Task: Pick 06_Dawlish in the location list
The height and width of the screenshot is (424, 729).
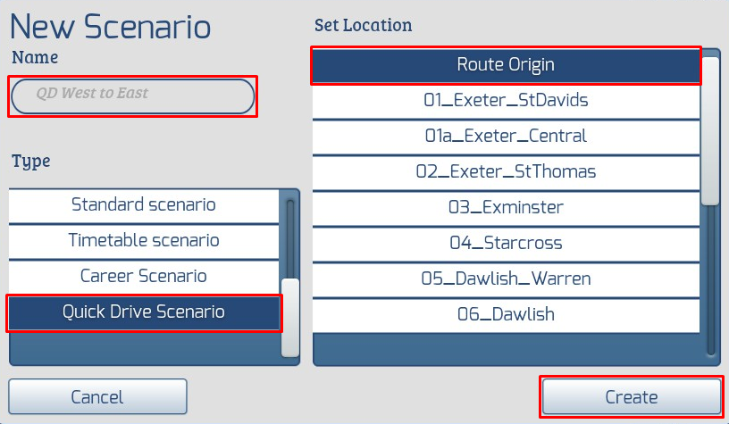Action: (x=505, y=314)
